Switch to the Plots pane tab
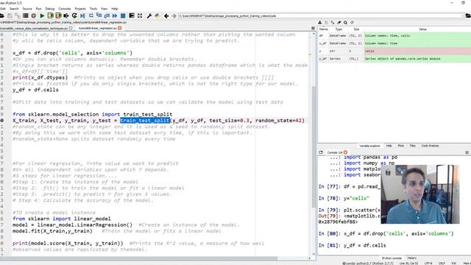The height and width of the screenshot is (265, 471). click(x=400, y=146)
